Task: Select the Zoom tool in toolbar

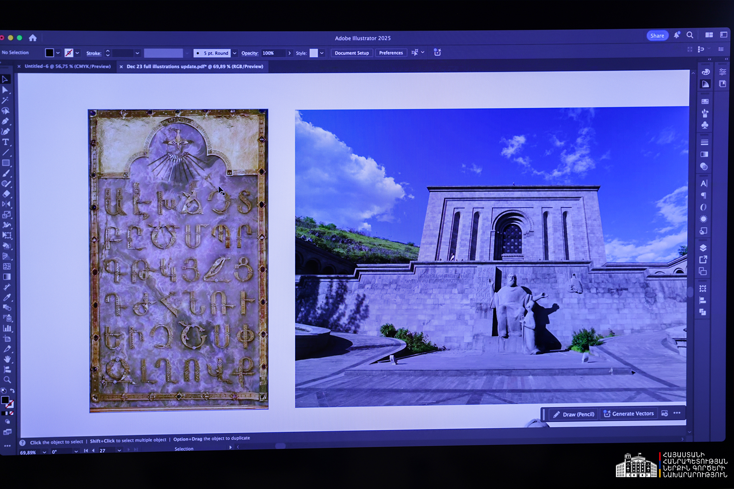Action: pos(7,380)
